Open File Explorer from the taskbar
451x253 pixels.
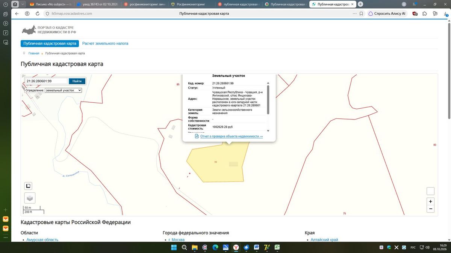pos(195,247)
